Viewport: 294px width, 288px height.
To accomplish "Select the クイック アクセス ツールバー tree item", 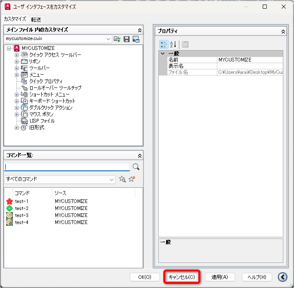I will pyautogui.click(x=55, y=55).
